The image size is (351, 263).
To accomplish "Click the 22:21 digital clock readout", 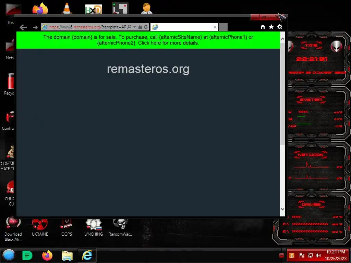I will [312, 59].
